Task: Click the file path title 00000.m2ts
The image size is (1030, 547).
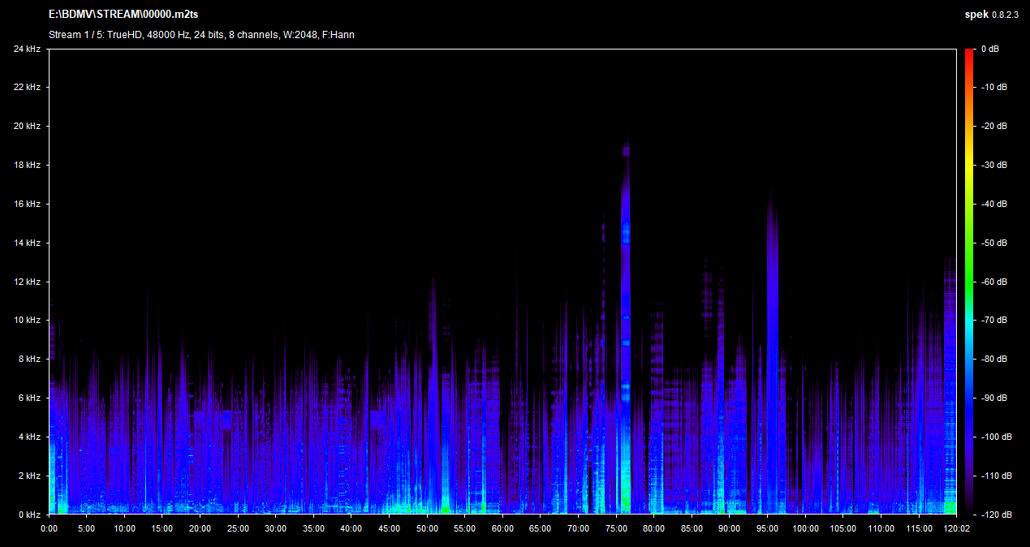Action: 123,15
